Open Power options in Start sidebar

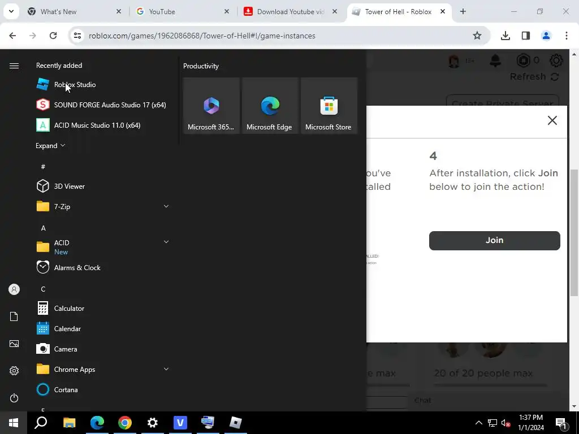14,398
